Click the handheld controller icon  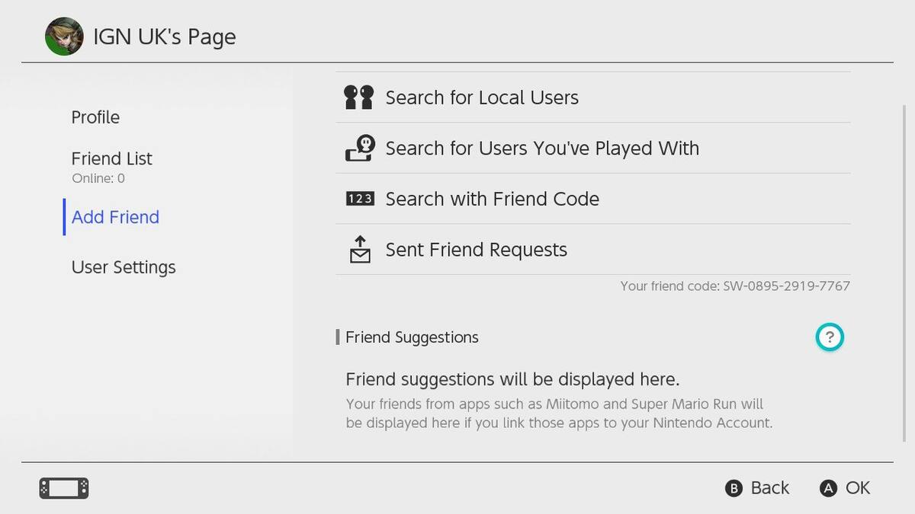coord(64,488)
